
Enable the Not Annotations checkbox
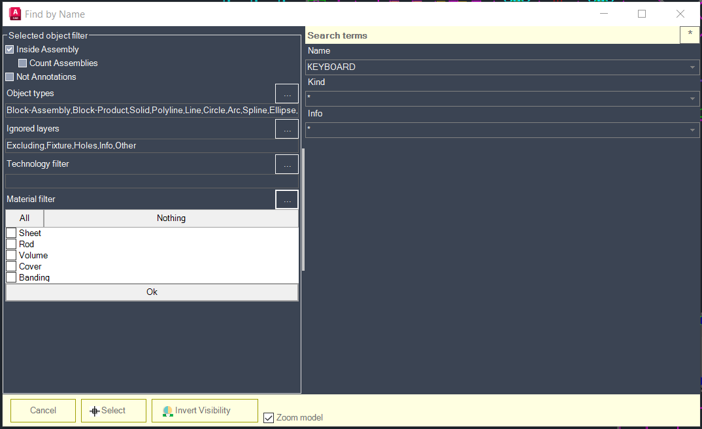9,77
